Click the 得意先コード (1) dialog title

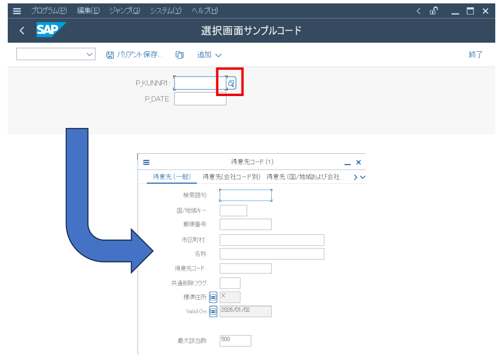pos(252,161)
